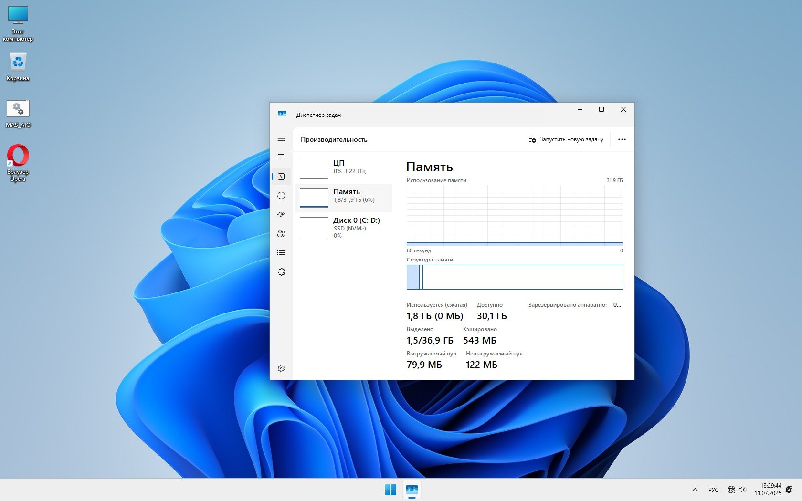
Task: Open Startup apps speedometer icon
Action: point(281,215)
